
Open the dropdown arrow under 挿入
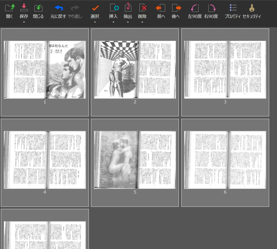pos(113,22)
